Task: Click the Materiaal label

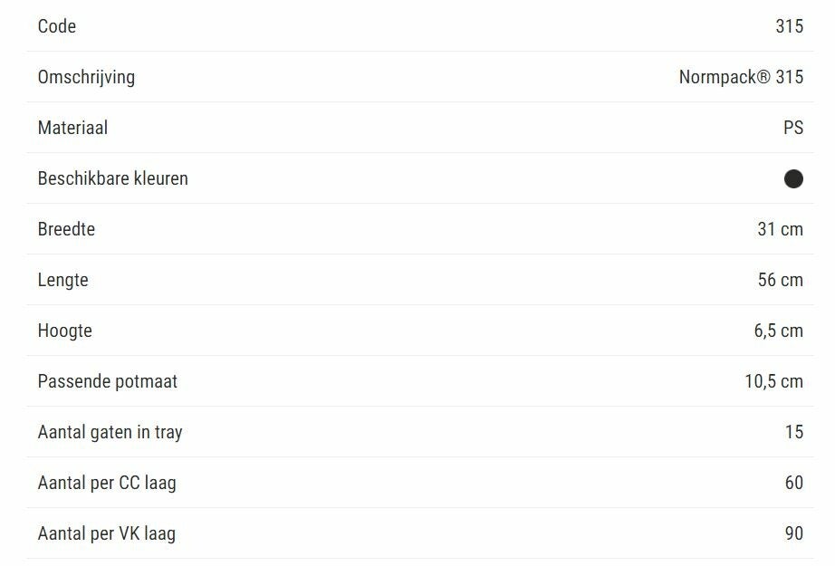Action: point(72,128)
